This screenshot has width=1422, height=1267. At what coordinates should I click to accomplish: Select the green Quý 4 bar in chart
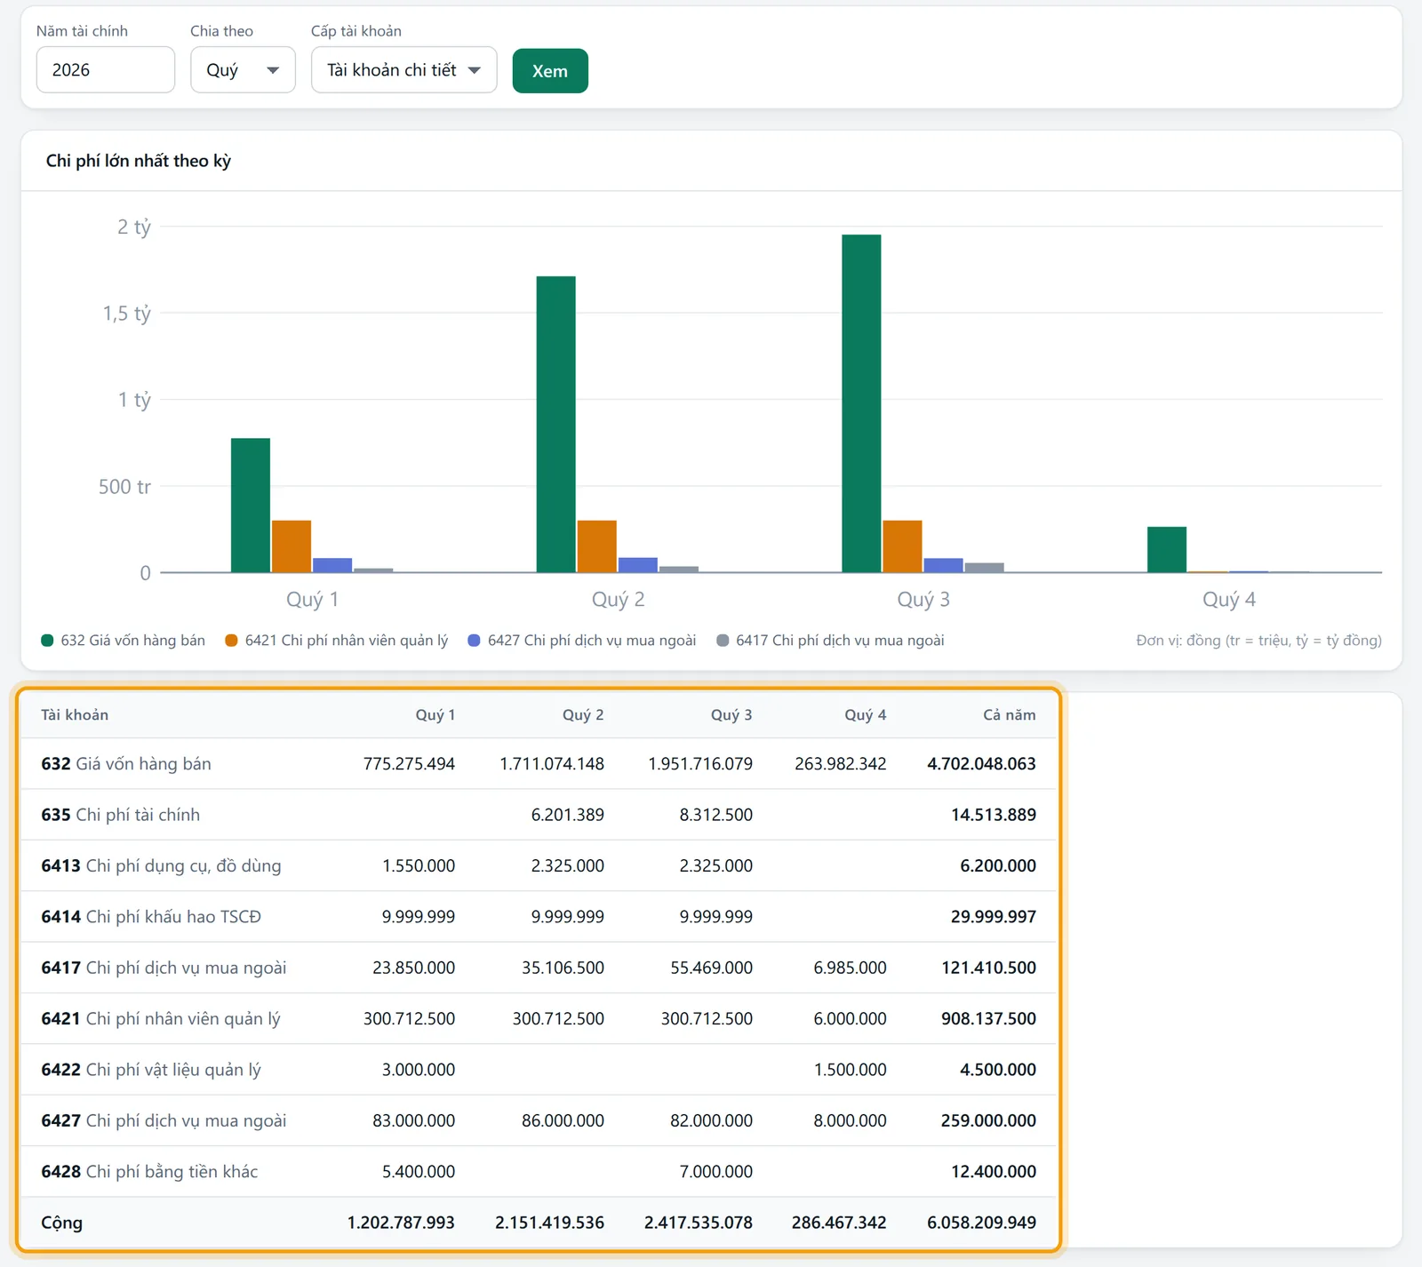pos(1167,550)
